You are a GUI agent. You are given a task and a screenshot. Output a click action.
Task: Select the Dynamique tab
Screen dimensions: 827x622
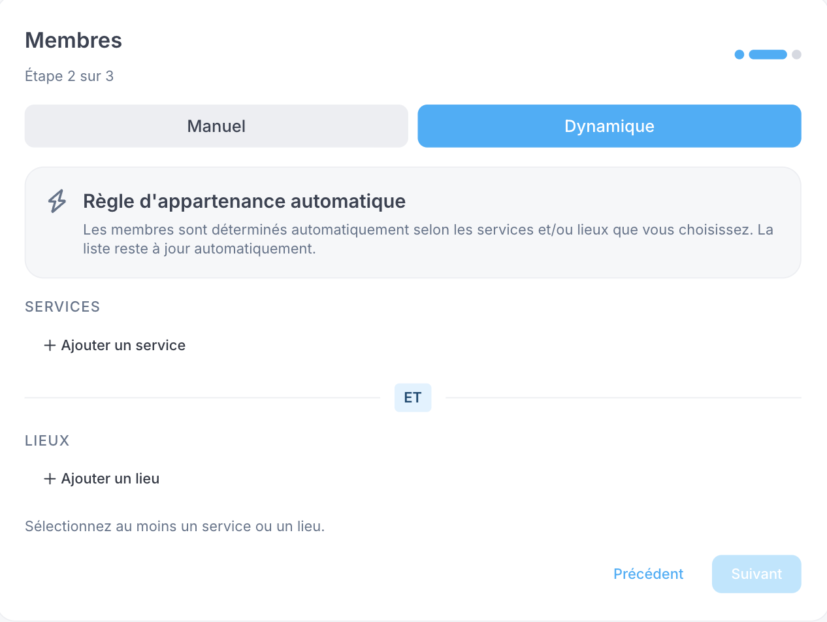pos(609,126)
